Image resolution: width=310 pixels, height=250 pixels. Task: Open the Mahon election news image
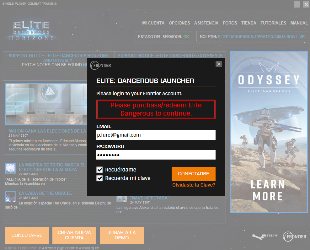point(46,104)
